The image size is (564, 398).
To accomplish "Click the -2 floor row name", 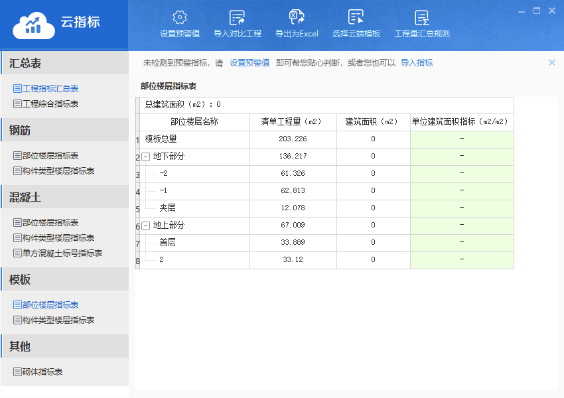I will [x=164, y=173].
